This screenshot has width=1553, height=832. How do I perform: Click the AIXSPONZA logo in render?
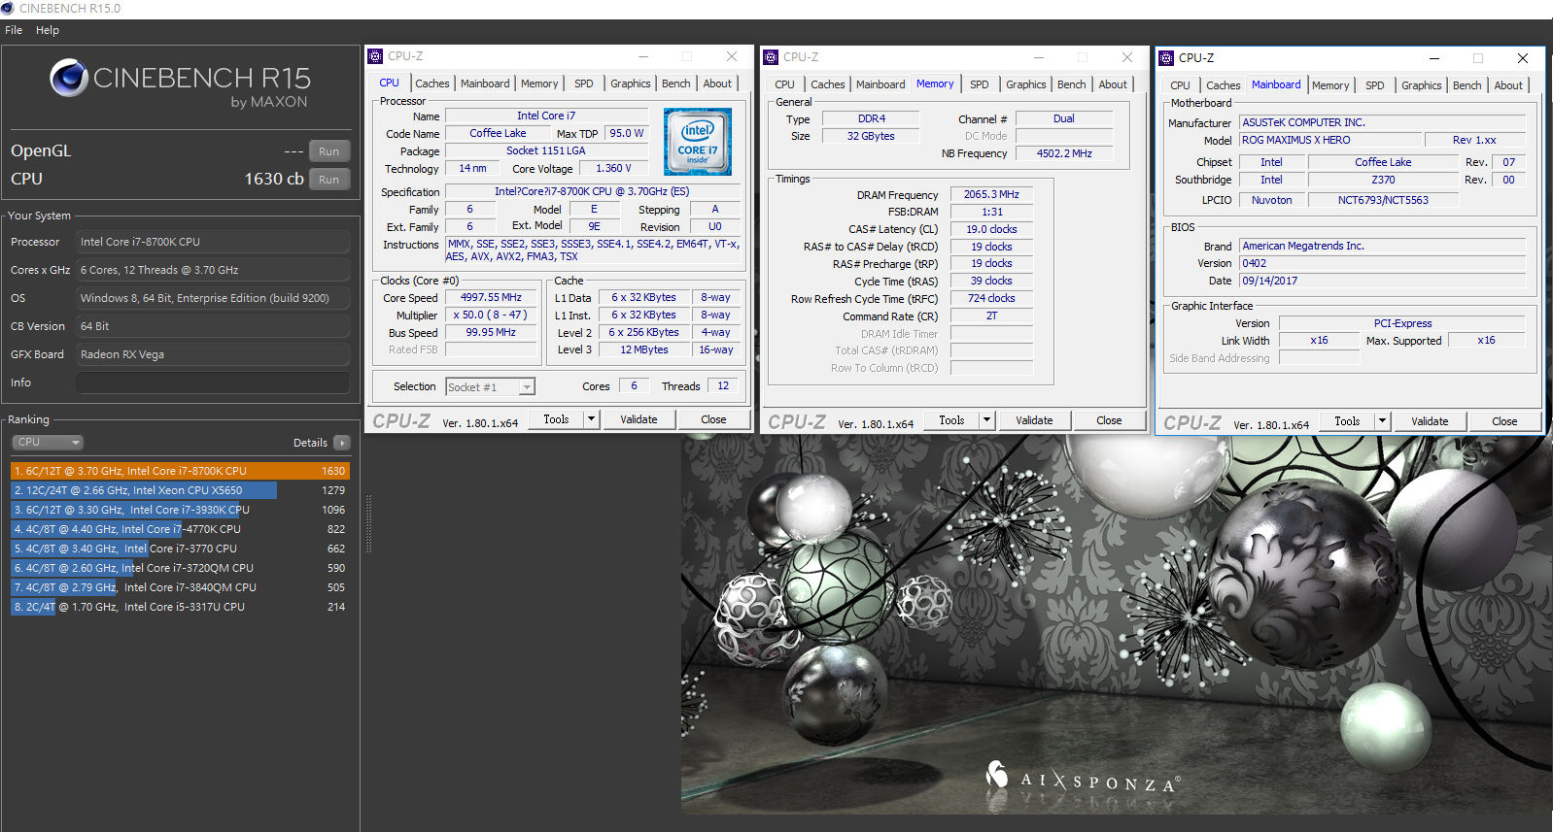pyautogui.click(x=1083, y=778)
